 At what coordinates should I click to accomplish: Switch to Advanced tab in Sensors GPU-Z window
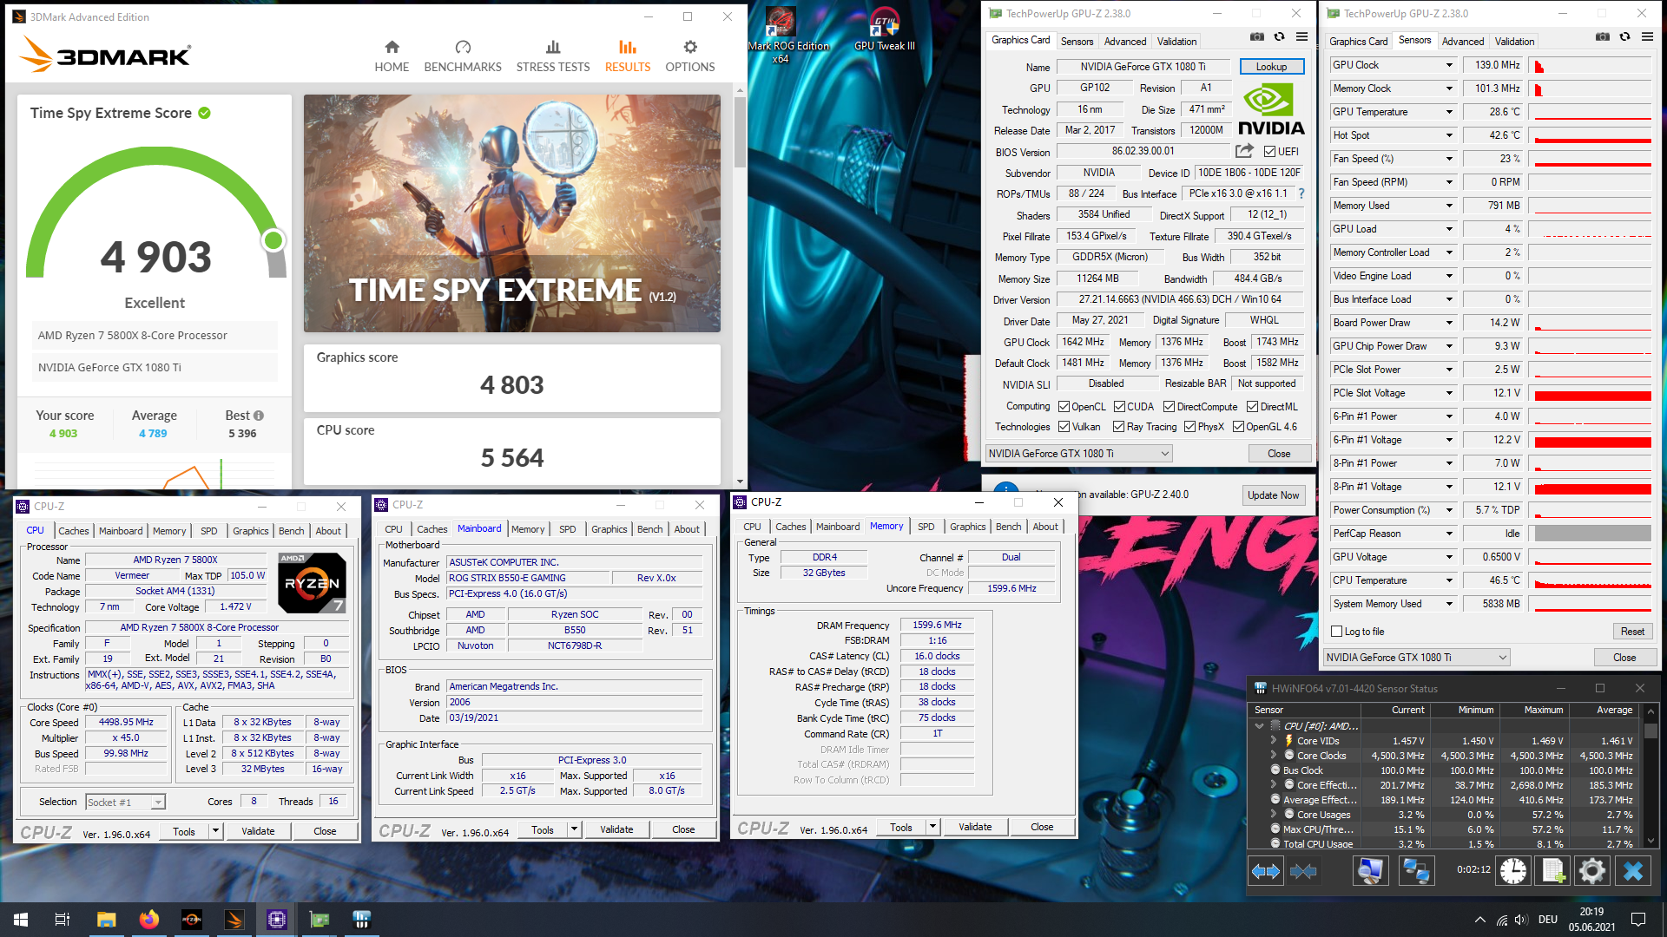(1463, 41)
